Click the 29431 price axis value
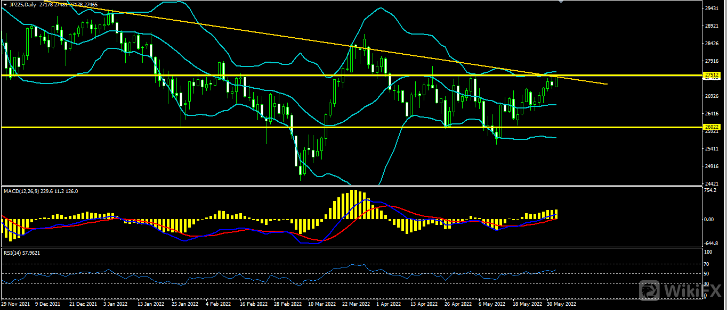 coord(712,9)
